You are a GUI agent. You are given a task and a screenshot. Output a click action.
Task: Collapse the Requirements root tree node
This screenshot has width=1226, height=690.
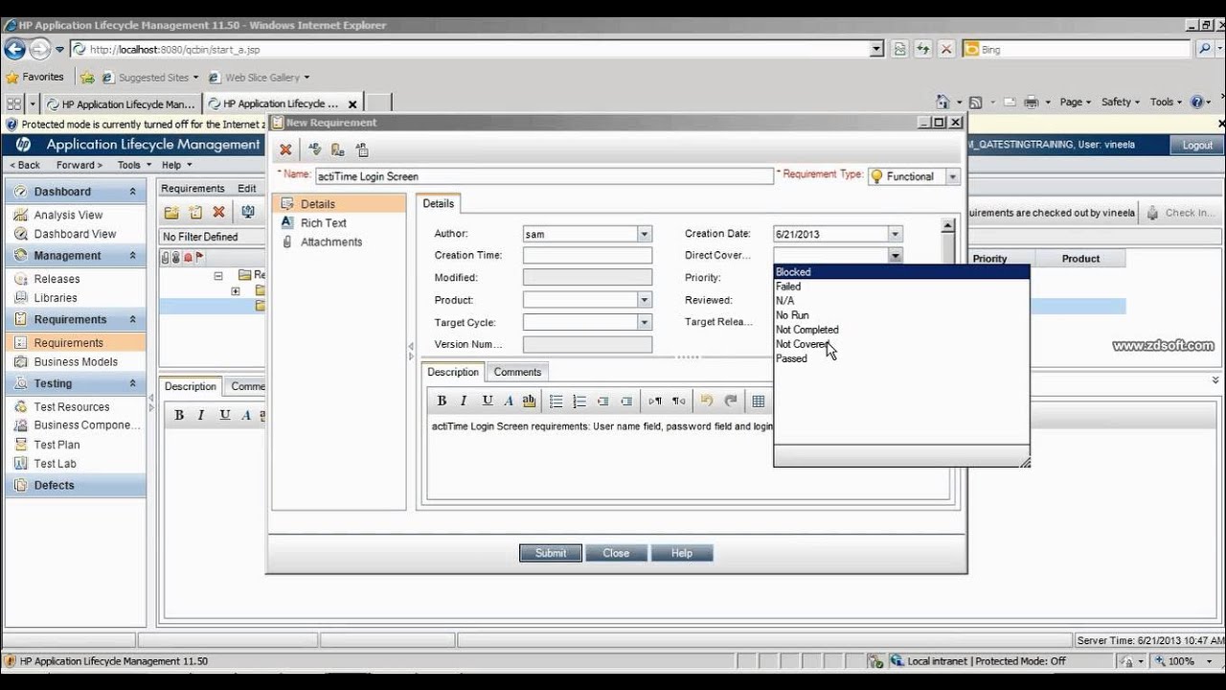click(218, 275)
